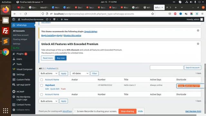This screenshot has height=116, width=206.
Task: Open WP Mail SMTP menu item
Action: (x=23, y=85)
